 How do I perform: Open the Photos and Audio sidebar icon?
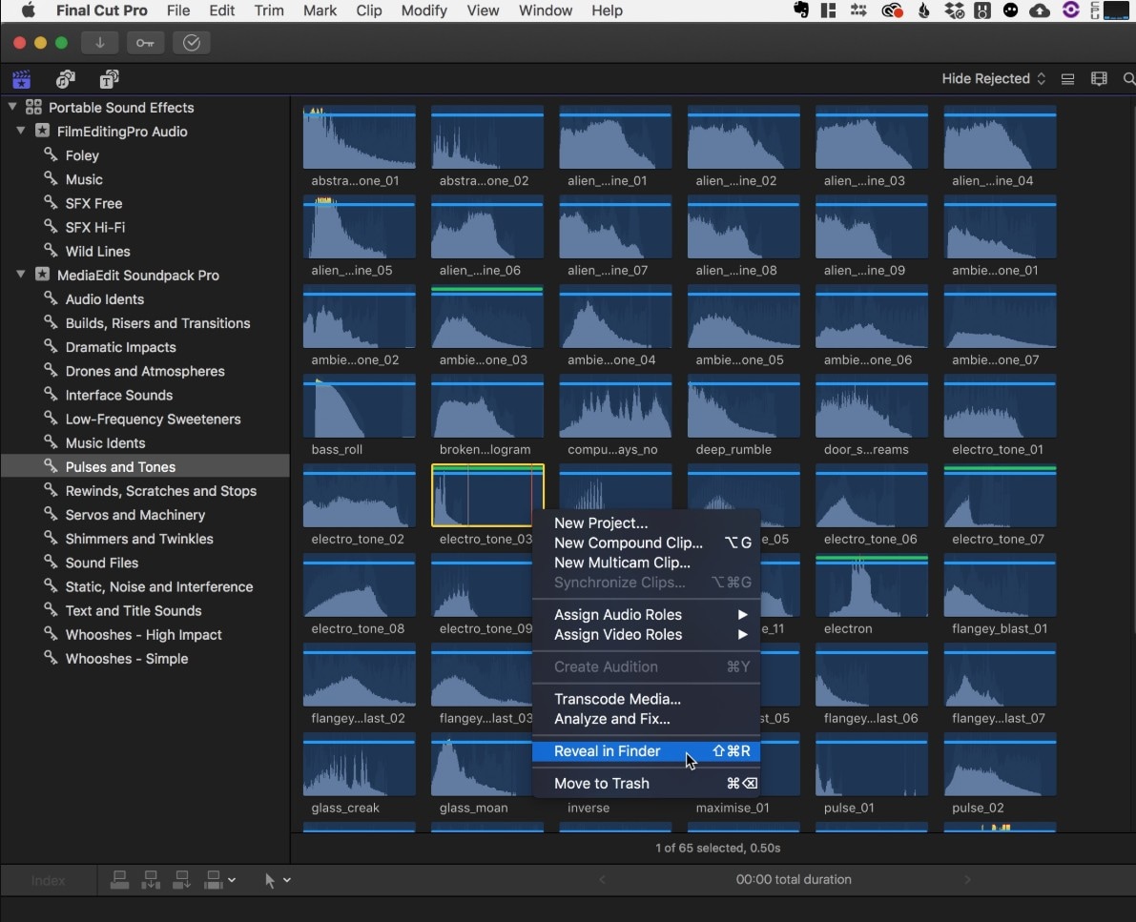65,79
